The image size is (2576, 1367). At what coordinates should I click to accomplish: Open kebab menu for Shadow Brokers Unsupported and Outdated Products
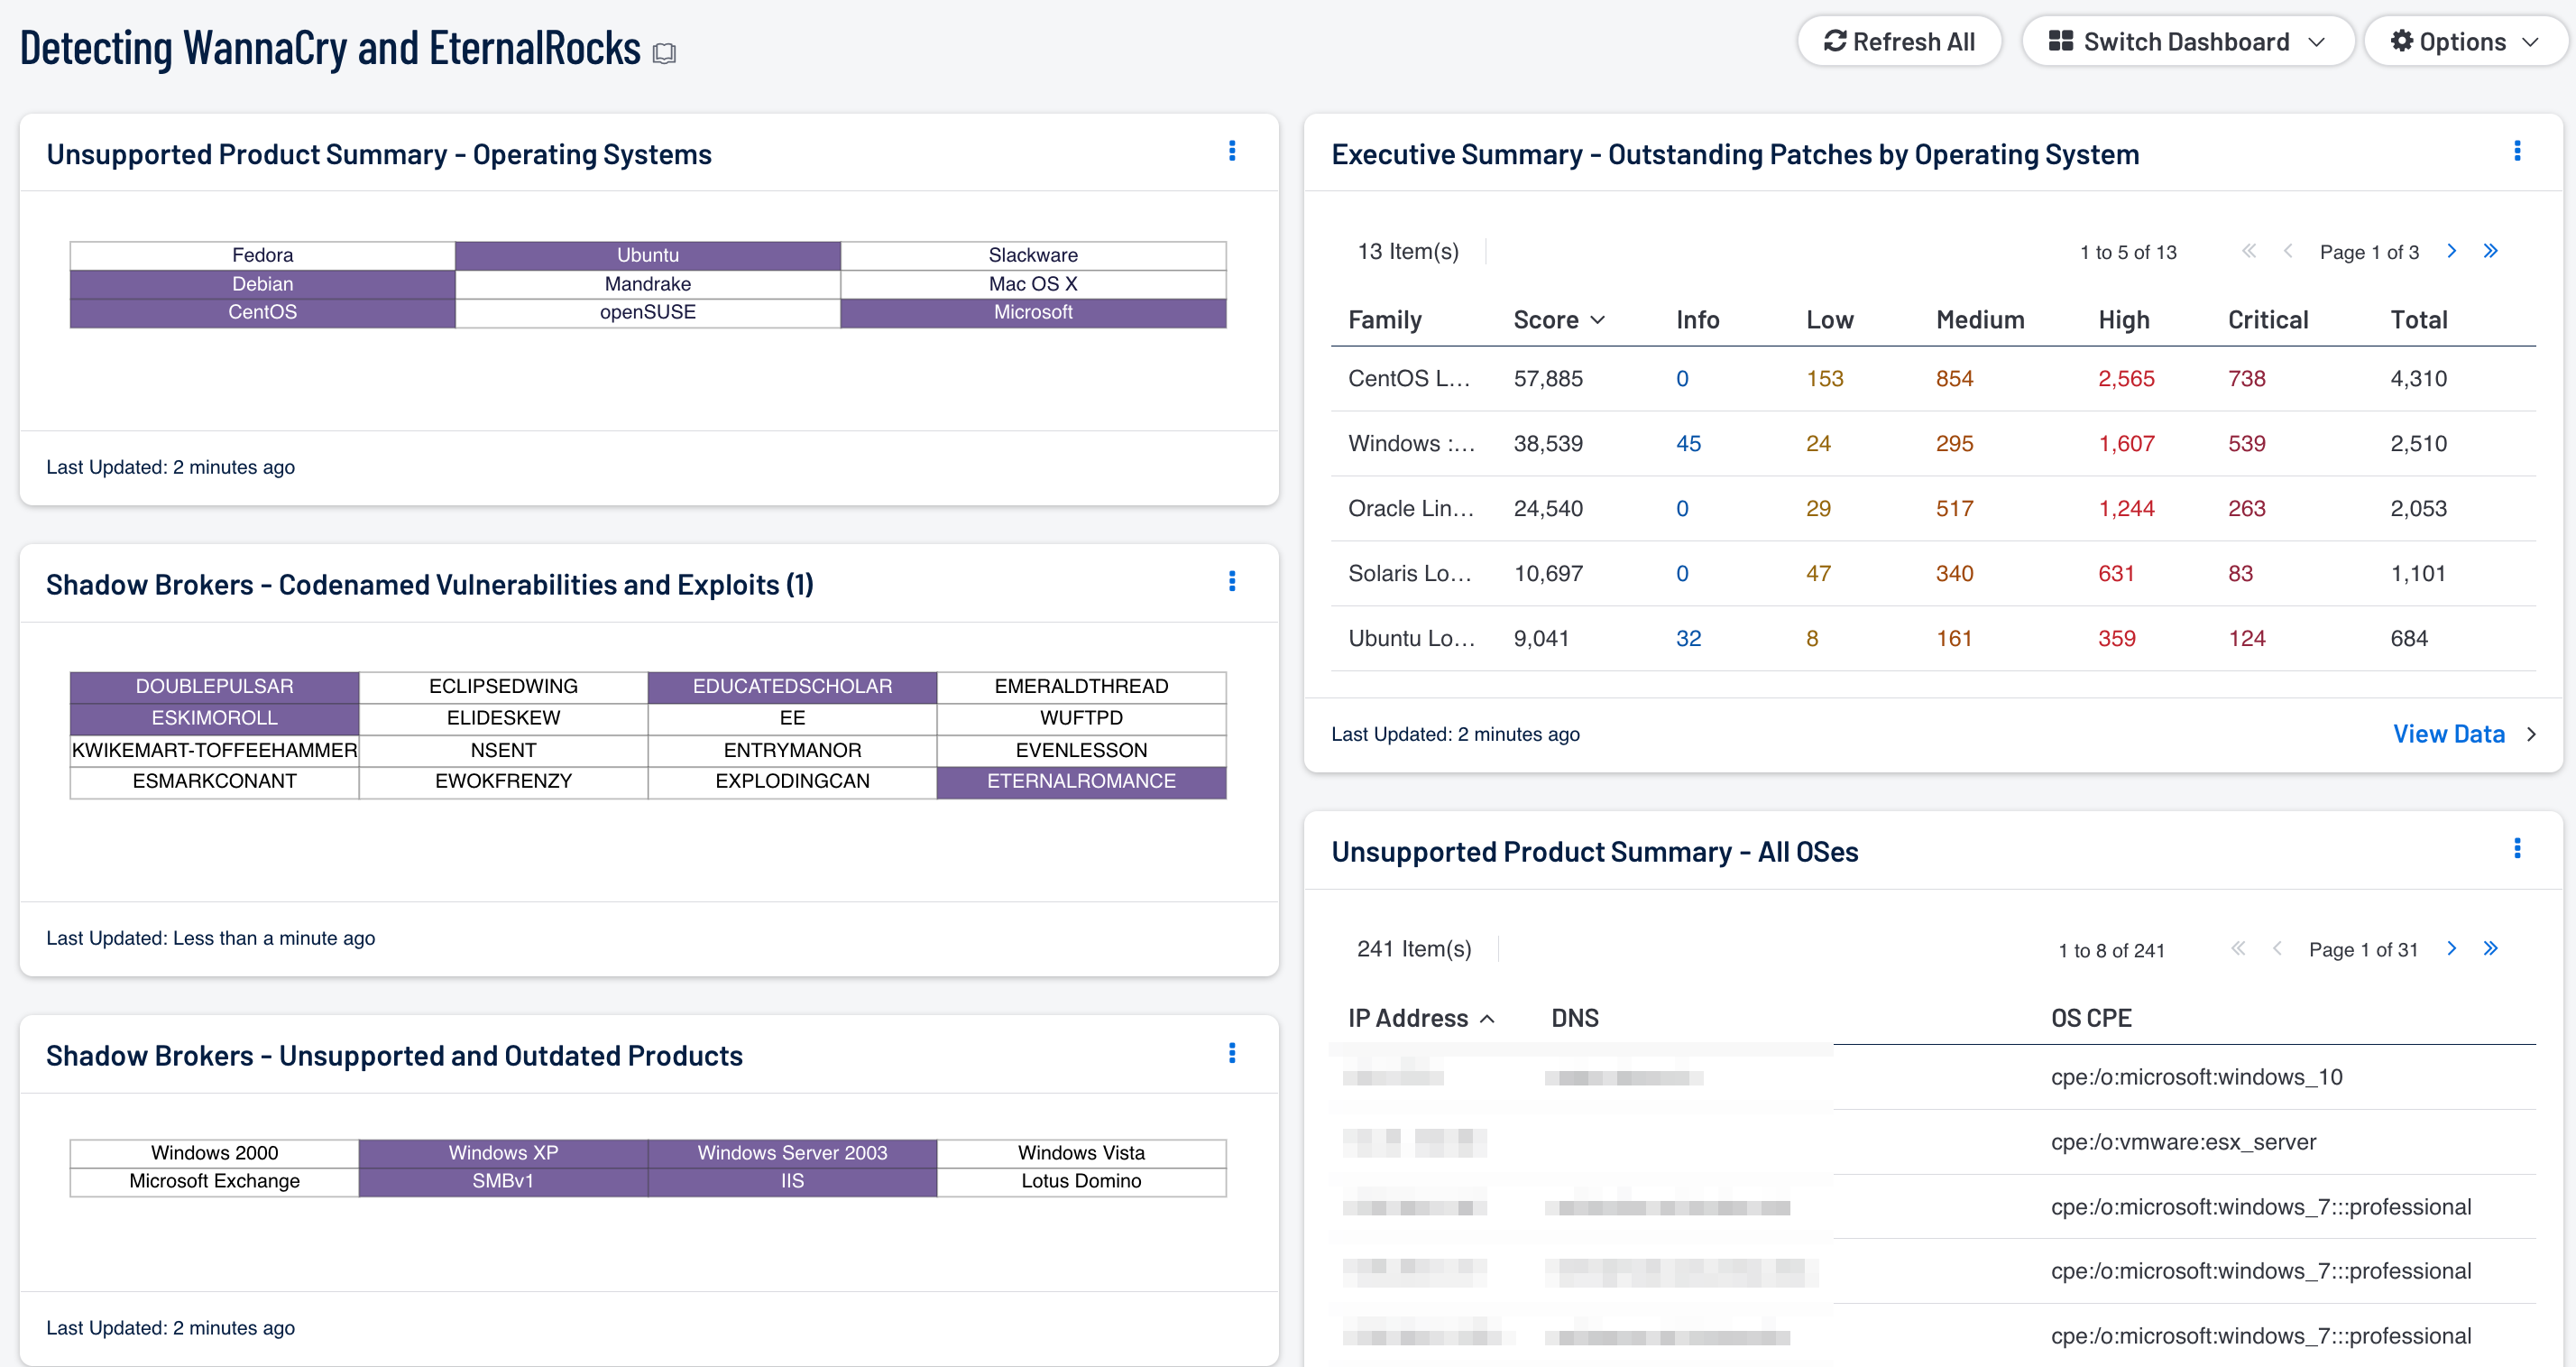[1232, 1053]
